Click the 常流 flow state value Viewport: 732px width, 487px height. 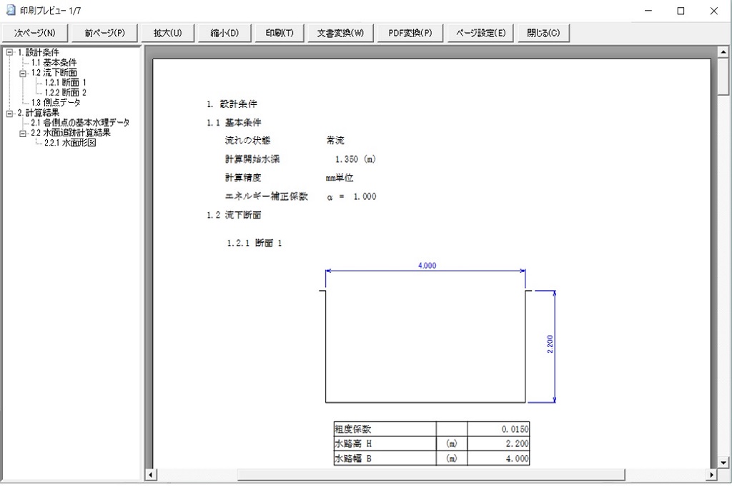point(335,141)
